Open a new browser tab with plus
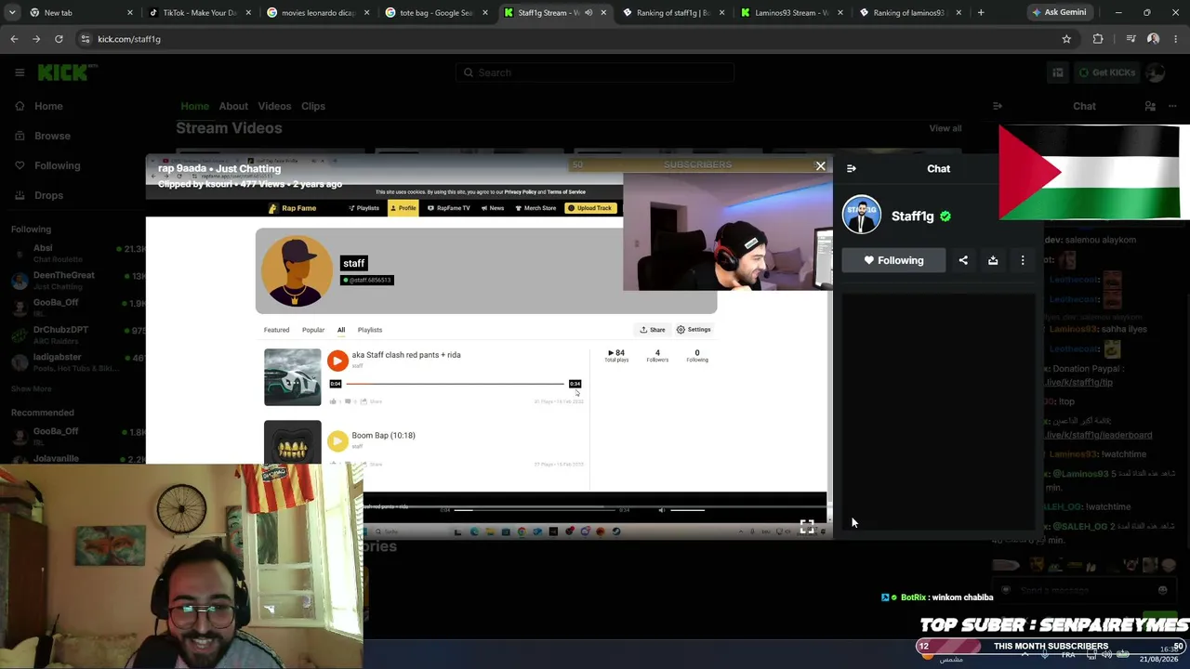This screenshot has height=669, width=1190. [981, 13]
